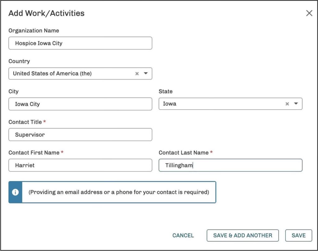The height and width of the screenshot is (251, 318).
Task: Click the Iowa text in State selector
Action: [x=170, y=104]
